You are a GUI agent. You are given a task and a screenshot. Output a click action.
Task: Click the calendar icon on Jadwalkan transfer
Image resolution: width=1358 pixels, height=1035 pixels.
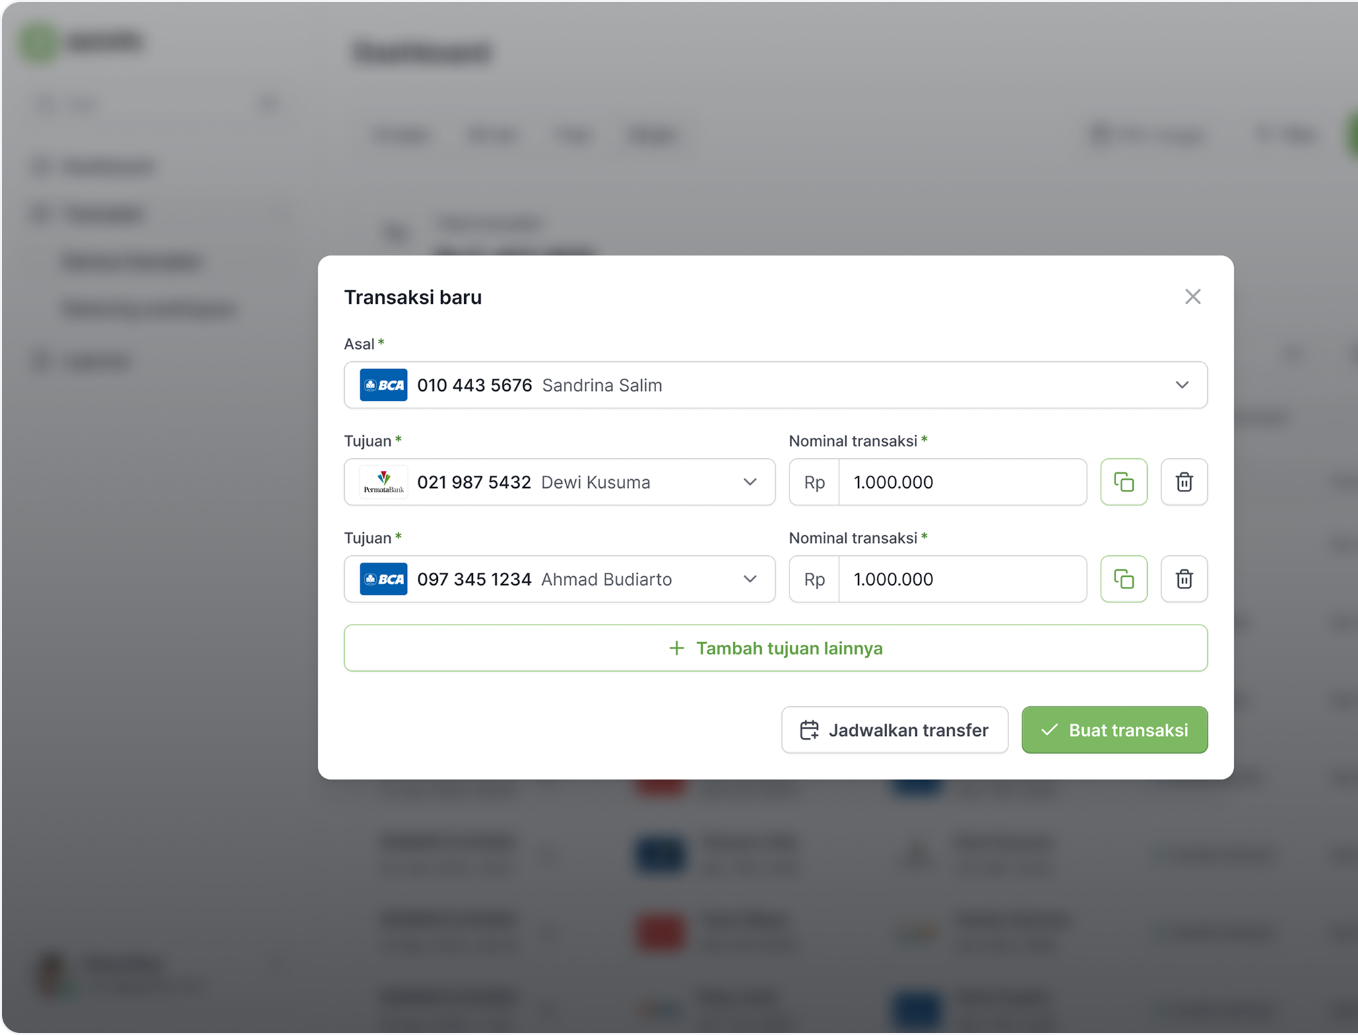[x=809, y=730]
